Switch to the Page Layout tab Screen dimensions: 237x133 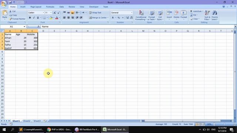(36, 7)
